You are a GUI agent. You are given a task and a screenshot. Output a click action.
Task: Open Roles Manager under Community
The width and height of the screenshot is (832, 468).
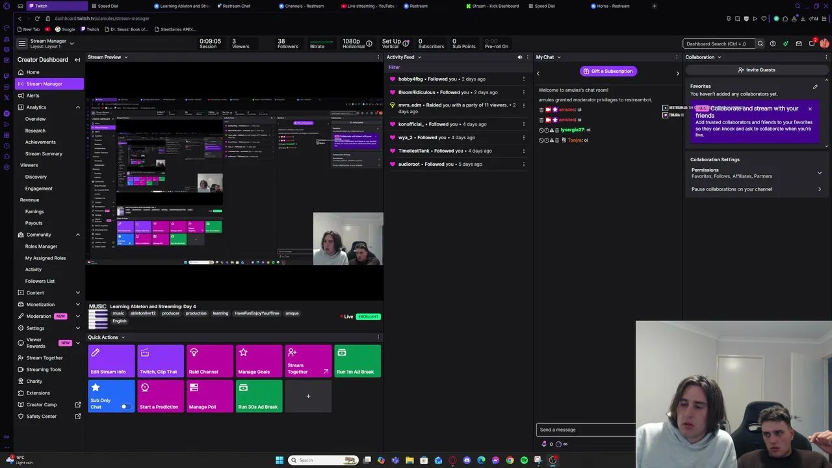coord(41,246)
